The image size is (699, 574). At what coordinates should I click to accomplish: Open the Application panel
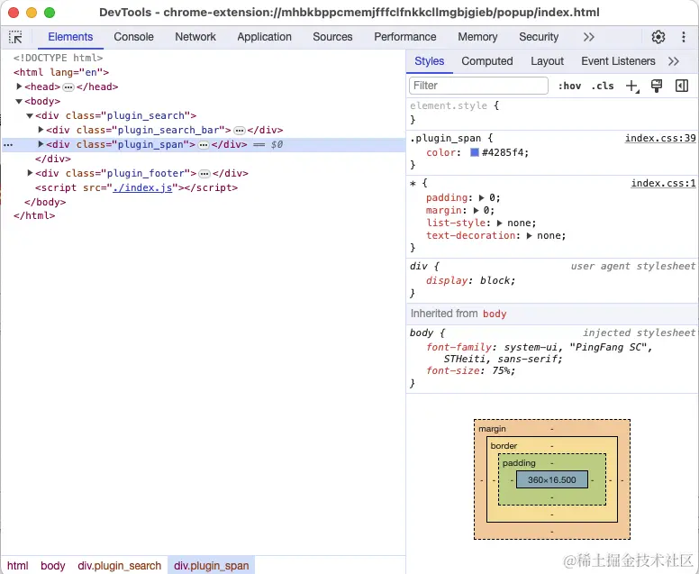[264, 37]
